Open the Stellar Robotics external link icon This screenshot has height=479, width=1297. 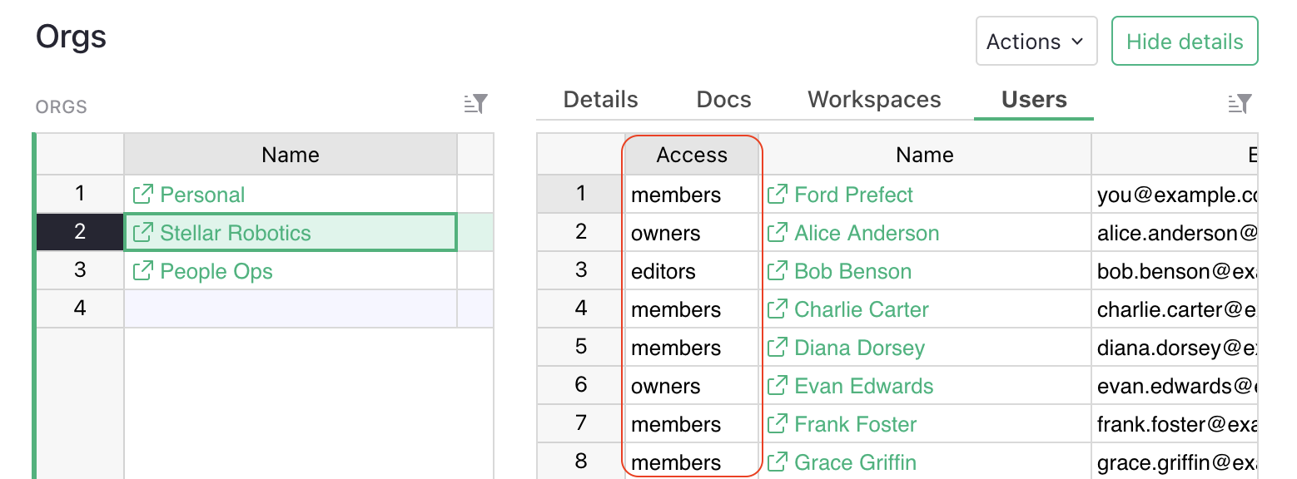click(x=140, y=232)
